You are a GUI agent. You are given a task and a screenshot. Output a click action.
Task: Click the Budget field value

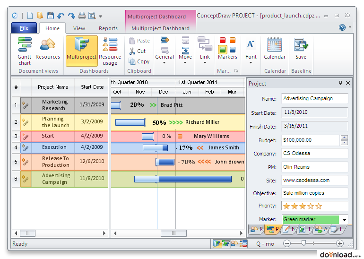click(311, 140)
